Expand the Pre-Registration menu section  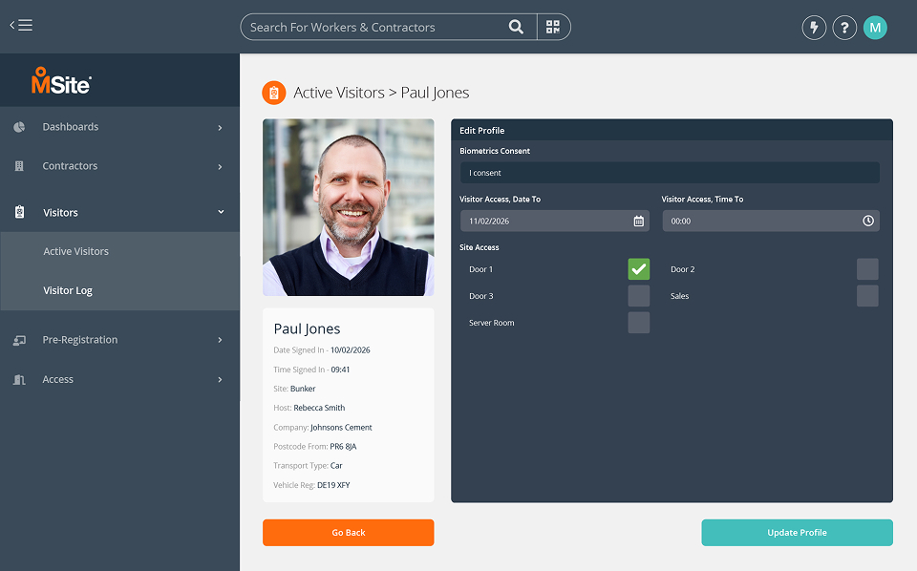coord(119,340)
